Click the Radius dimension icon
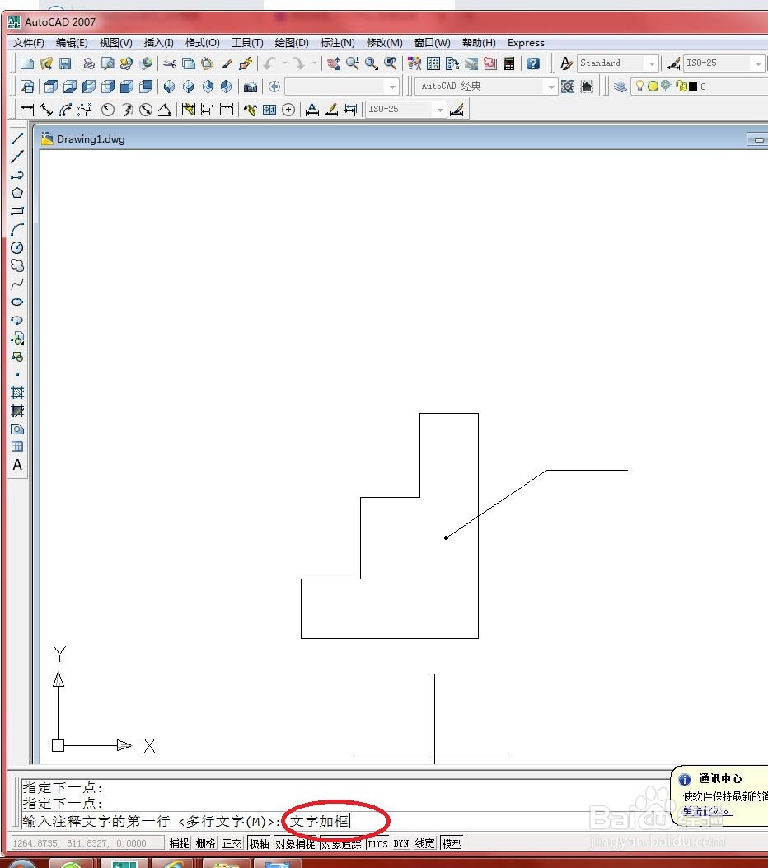768x868 pixels. [108, 110]
